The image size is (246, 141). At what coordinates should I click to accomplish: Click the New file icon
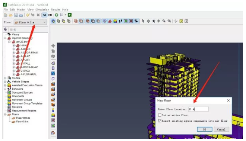point(6,15)
